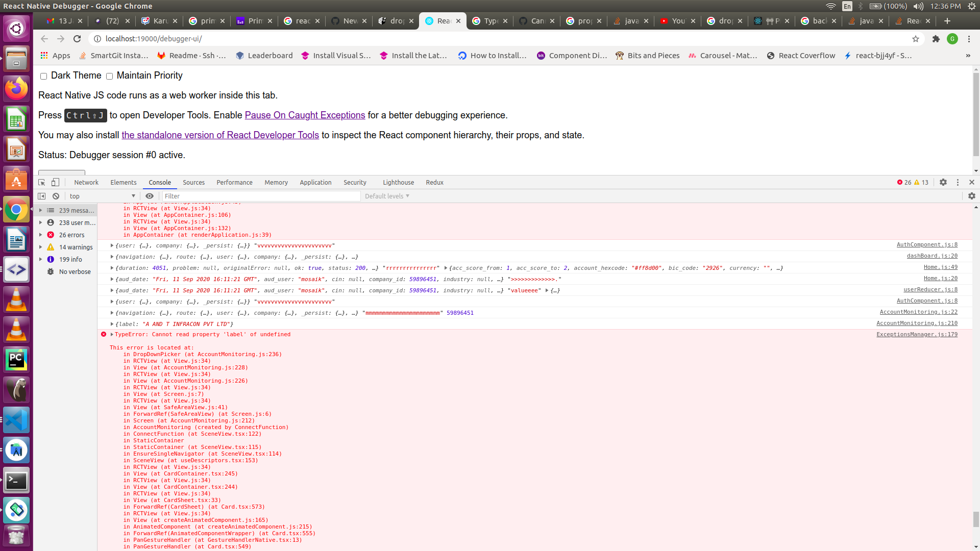Viewport: 980px width, 551px height.
Task: Click the 14 warnings filter in console sidebar
Action: [x=75, y=247]
